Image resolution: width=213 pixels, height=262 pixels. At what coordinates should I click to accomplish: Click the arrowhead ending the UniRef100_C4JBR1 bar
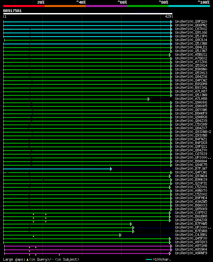(120, 235)
